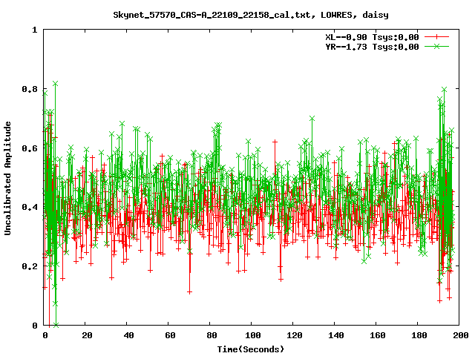The width and height of the screenshot is (475, 356).
Task: Click y-axis tick label 1
Action: pos(35,30)
